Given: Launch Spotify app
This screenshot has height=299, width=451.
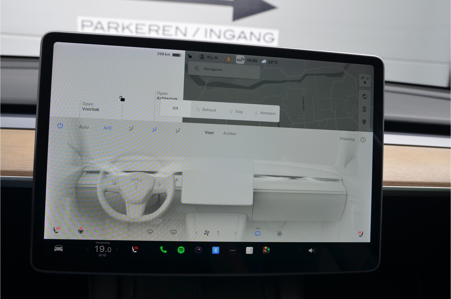Looking at the screenshot, I should [181, 250].
